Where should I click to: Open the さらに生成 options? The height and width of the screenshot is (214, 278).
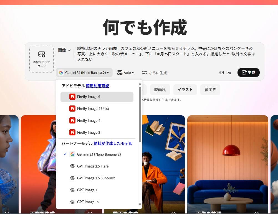click(155, 73)
